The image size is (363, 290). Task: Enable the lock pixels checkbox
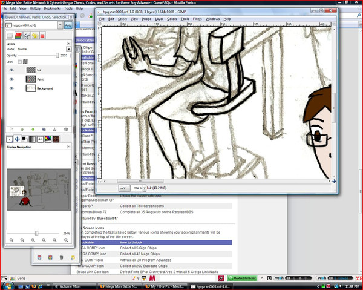[19, 62]
